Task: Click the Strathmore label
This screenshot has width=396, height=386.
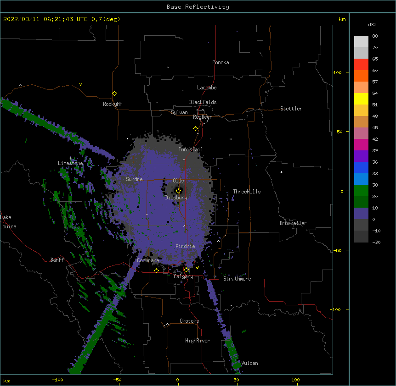Action: tap(237, 279)
